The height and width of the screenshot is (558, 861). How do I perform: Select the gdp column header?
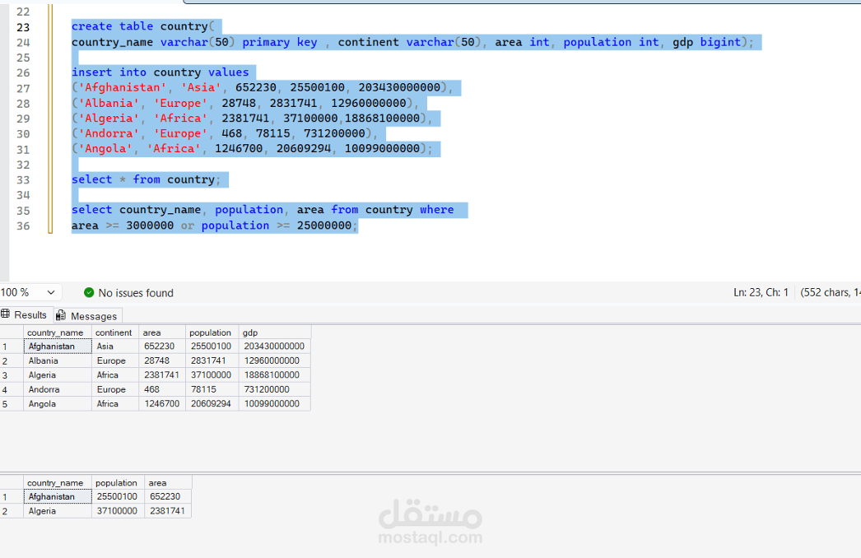tap(275, 332)
